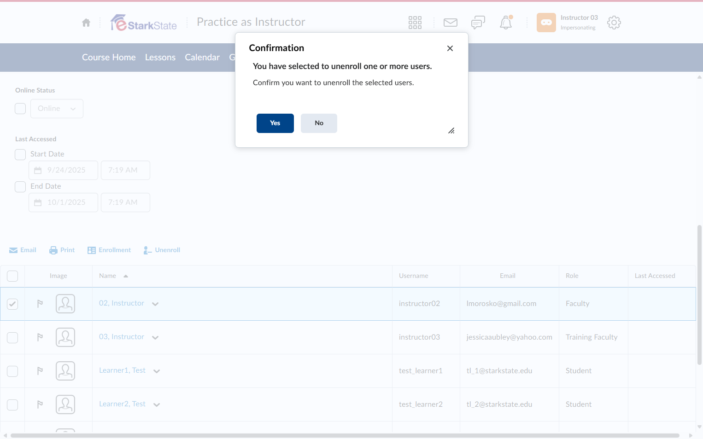The image size is (703, 439).
Task: Enable the End Date checkbox
Action: coord(20,187)
